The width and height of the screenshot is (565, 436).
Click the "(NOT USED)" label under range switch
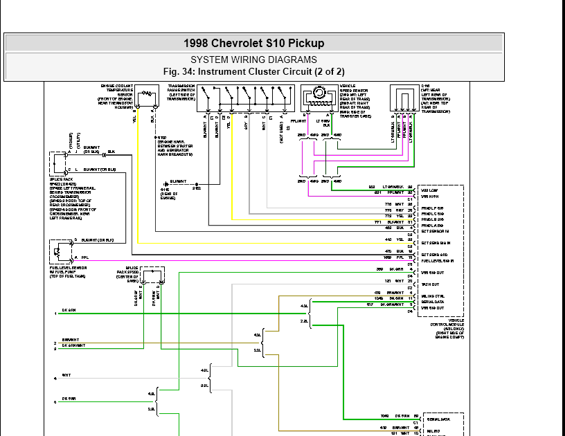point(281,132)
